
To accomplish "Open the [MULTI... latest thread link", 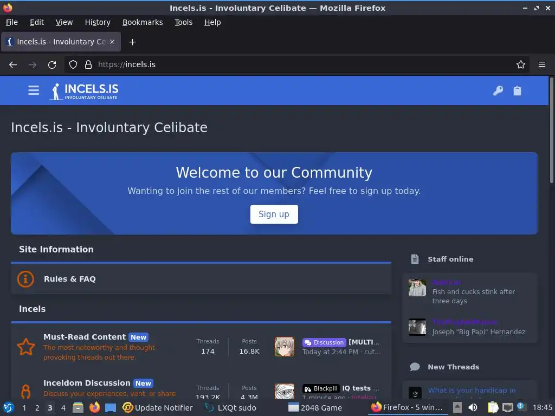I will [364, 342].
